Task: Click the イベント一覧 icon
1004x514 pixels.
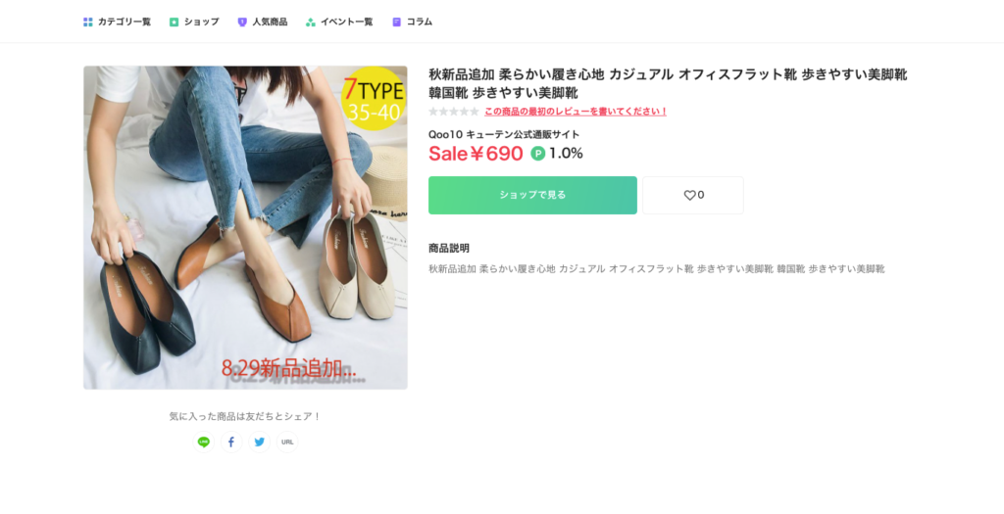Action: click(311, 22)
